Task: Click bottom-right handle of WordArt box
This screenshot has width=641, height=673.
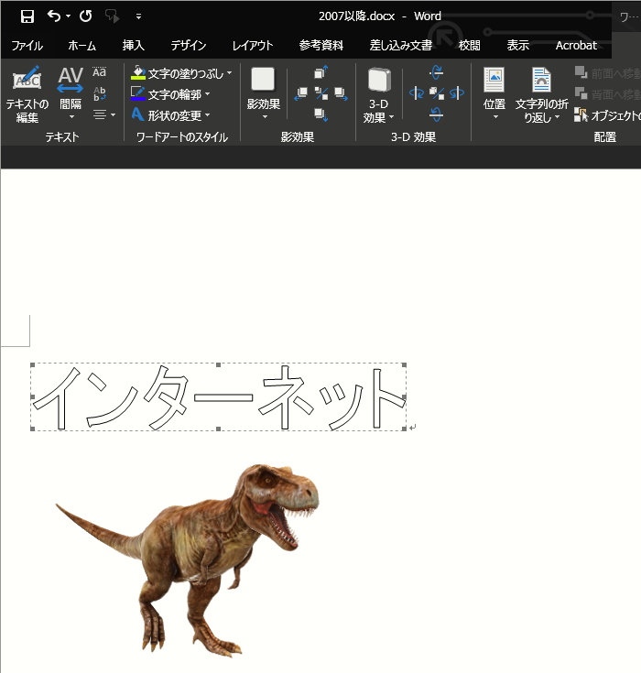Action: [x=404, y=429]
